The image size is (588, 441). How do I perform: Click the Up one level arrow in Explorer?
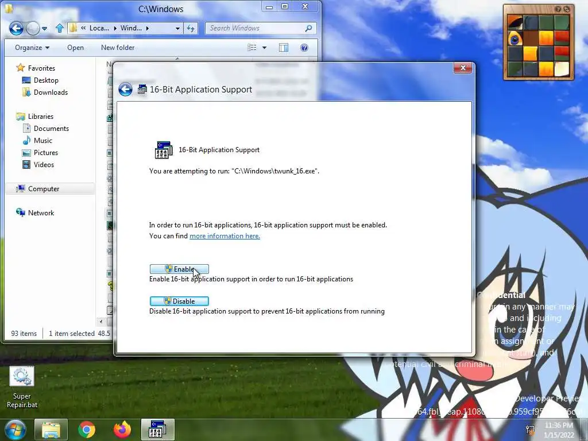point(59,28)
